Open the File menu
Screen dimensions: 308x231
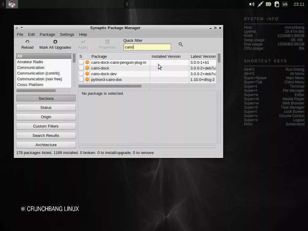(20, 34)
